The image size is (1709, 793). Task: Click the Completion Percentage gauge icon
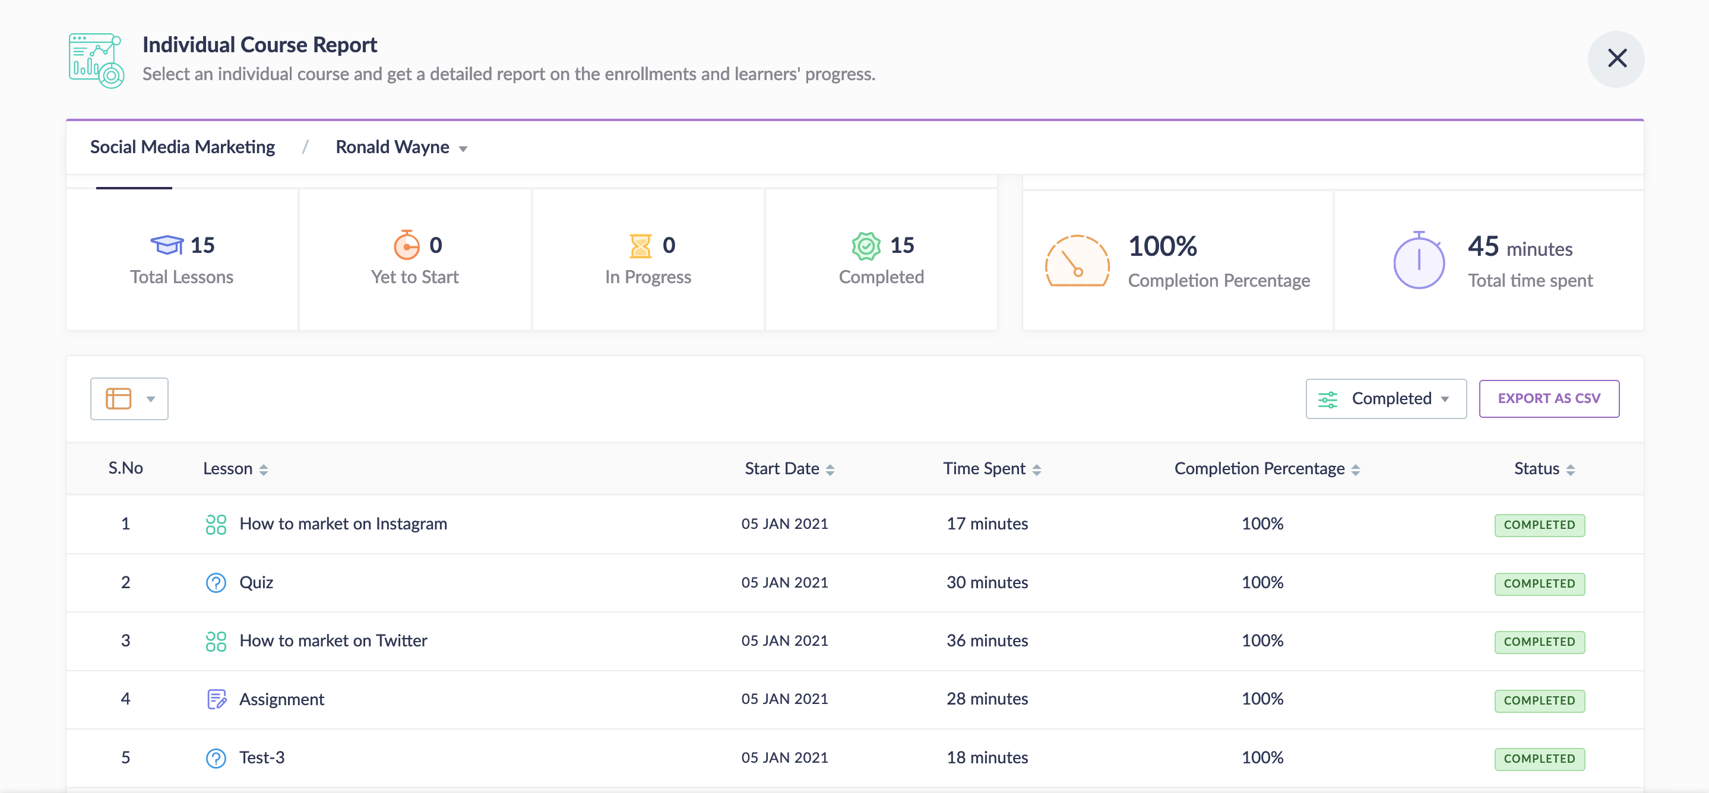point(1076,261)
